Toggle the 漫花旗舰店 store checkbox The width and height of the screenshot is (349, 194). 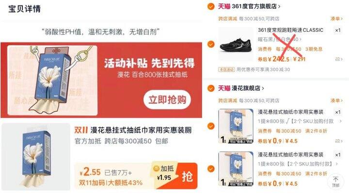[x=211, y=88]
